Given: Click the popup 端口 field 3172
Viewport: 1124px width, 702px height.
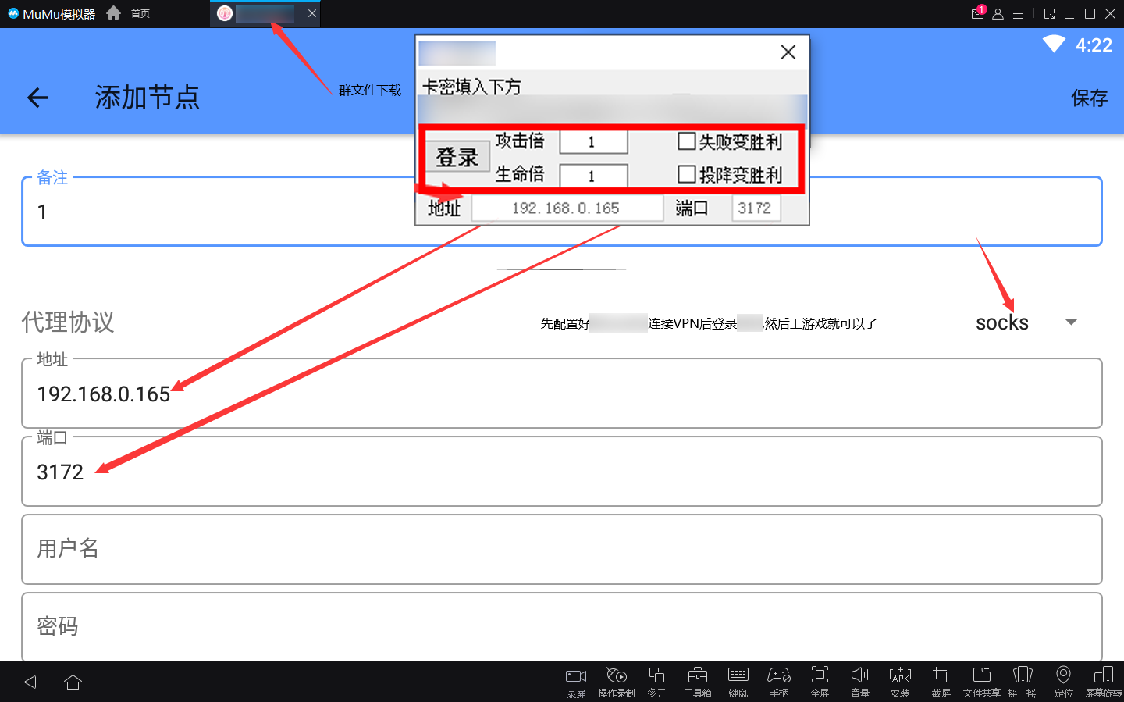Looking at the screenshot, I should (x=756, y=208).
